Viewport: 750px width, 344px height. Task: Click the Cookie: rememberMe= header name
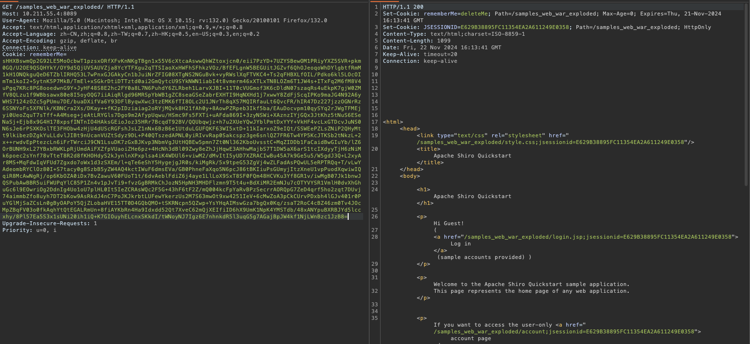tap(34, 54)
